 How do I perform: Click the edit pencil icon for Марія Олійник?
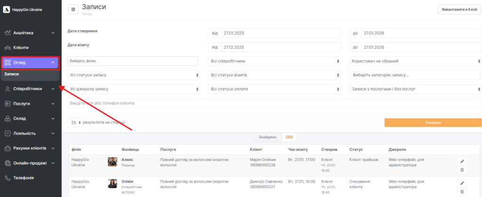462,161
